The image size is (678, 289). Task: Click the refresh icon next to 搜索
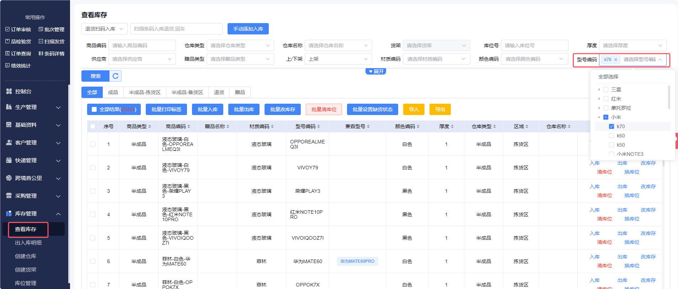tap(116, 76)
